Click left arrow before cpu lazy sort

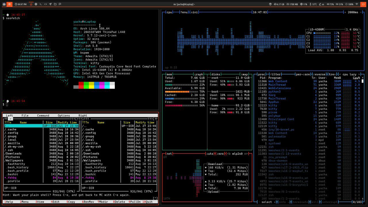(340, 74)
